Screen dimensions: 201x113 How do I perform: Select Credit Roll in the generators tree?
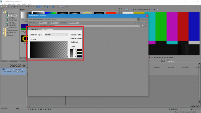tap(11, 17)
